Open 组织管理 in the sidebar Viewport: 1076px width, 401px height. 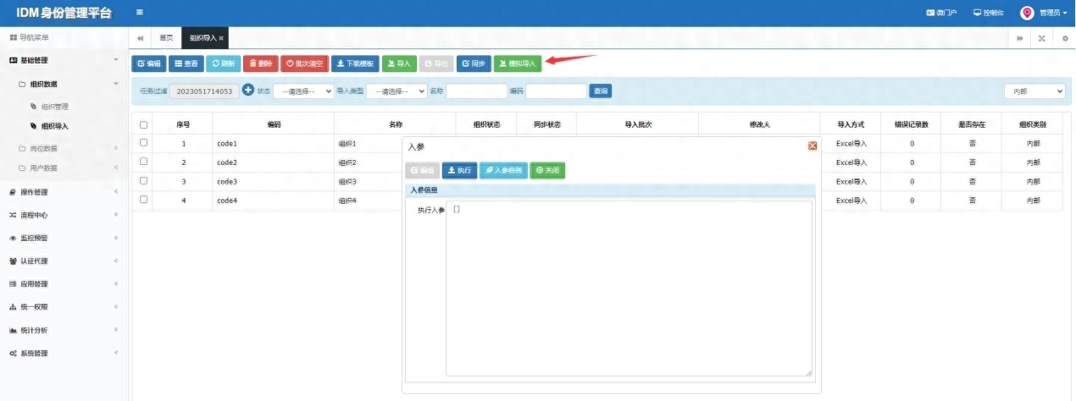point(55,107)
